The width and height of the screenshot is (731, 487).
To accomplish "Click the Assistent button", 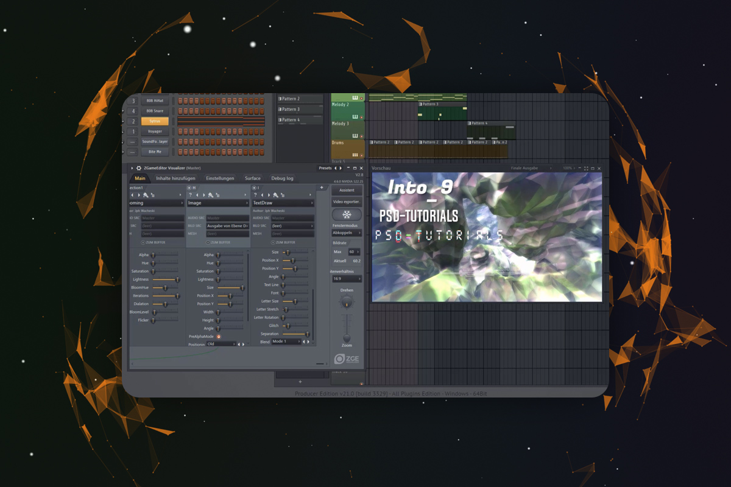I will (x=347, y=190).
